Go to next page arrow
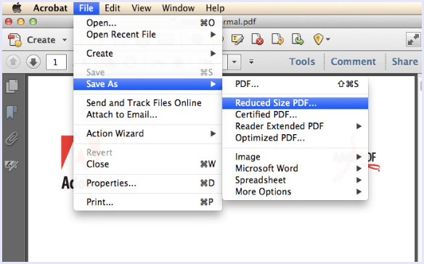Screen dimensions: 424x264 33,62
